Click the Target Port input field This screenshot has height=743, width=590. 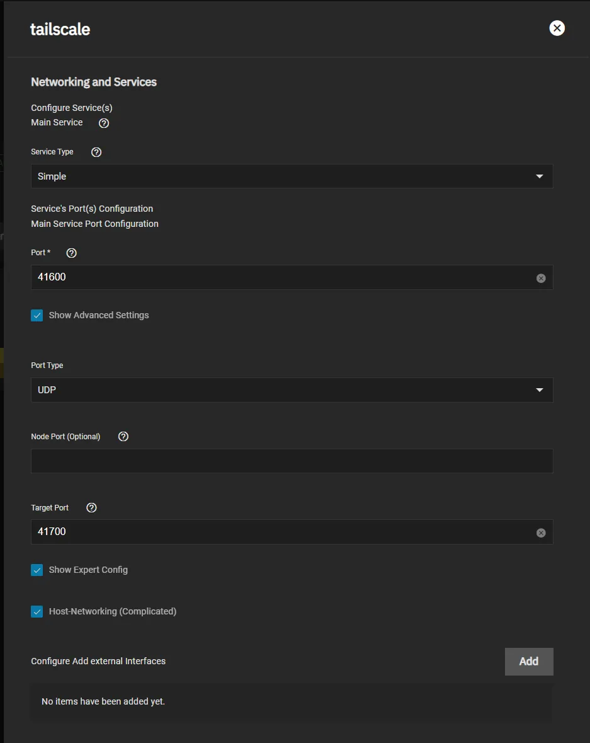[x=277, y=532]
